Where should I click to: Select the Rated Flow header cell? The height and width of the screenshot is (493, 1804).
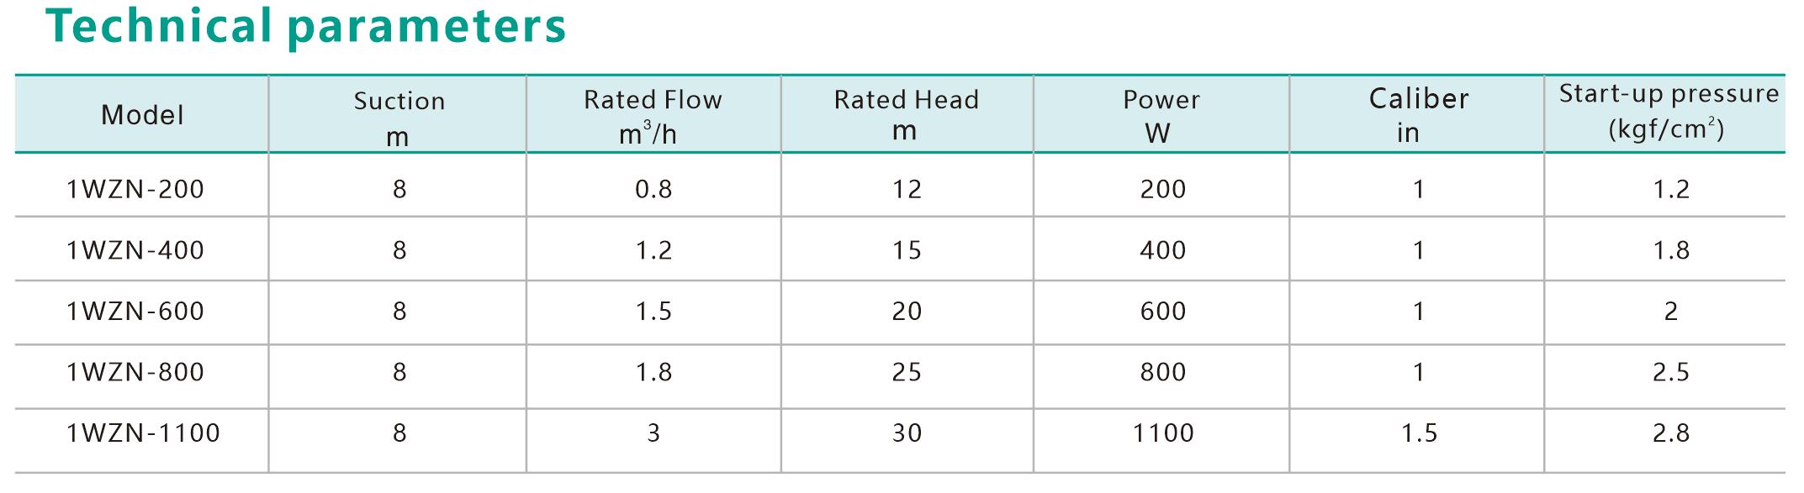(653, 116)
